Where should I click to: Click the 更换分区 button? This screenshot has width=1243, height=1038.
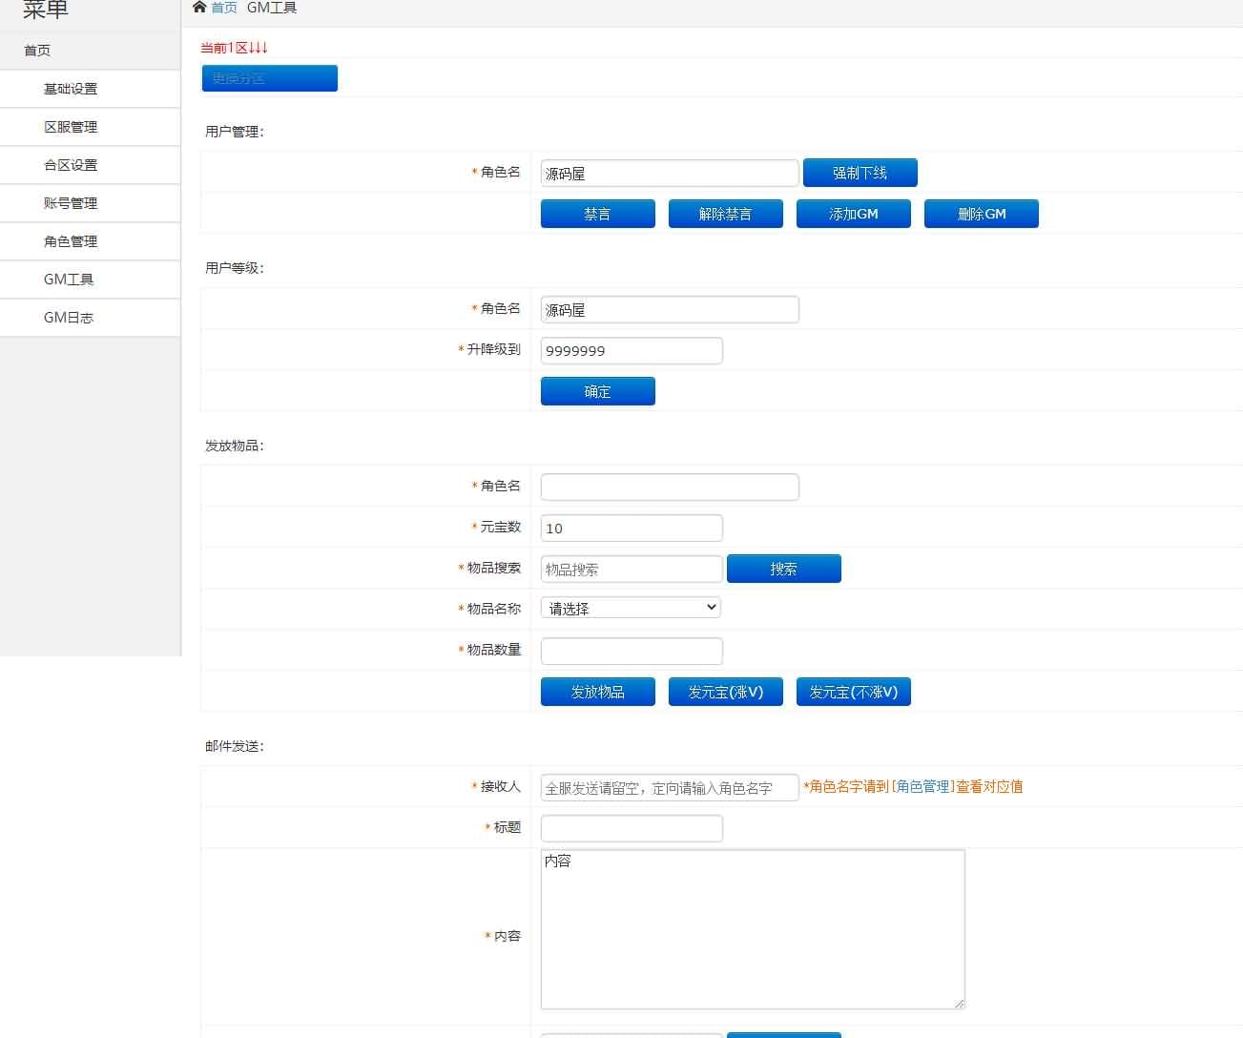[269, 78]
